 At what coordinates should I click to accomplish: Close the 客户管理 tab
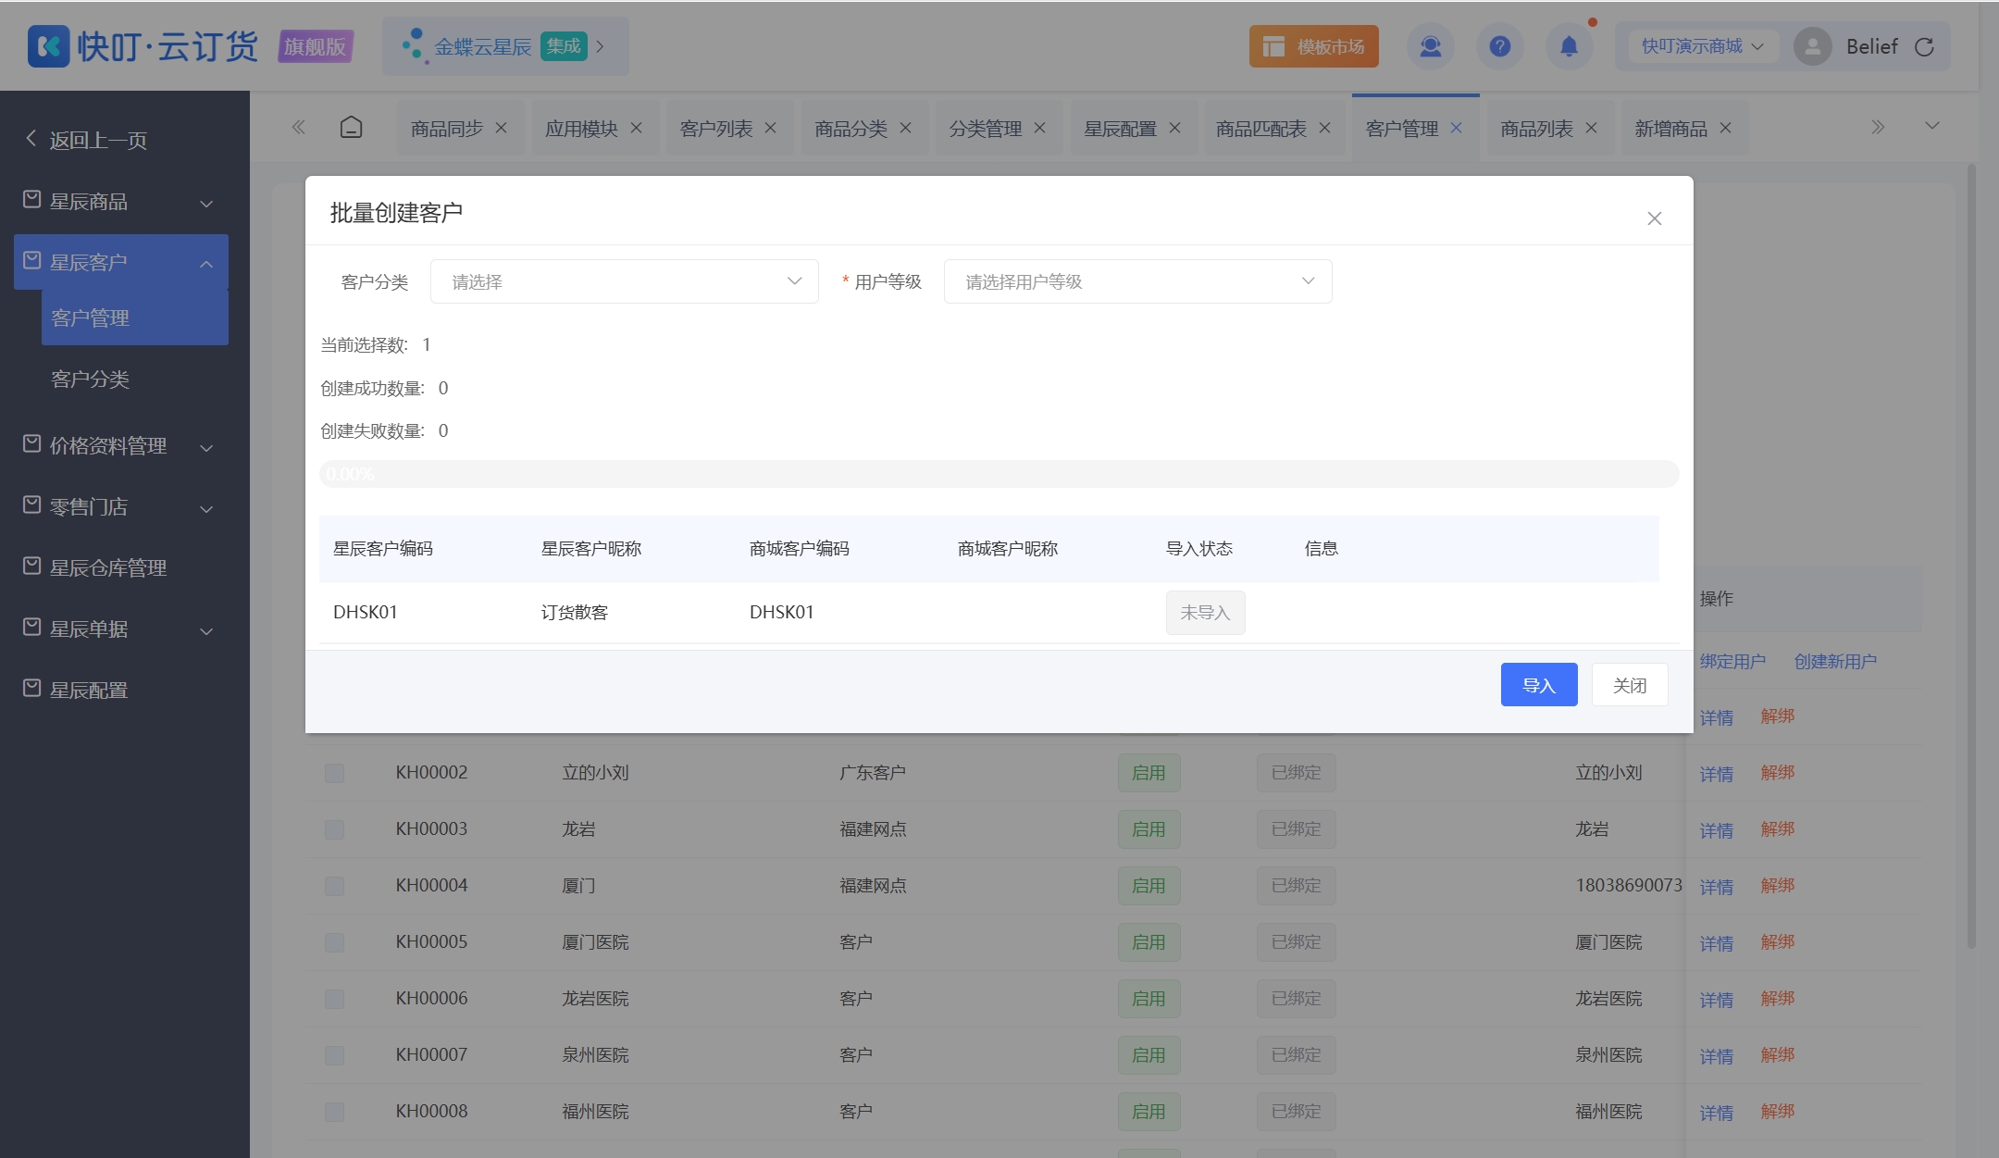point(1456,128)
